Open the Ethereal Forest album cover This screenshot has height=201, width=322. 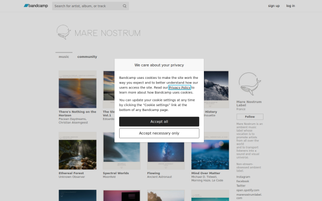[77, 151]
